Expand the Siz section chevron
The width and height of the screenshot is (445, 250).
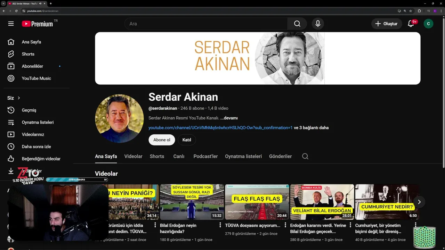tap(19, 98)
